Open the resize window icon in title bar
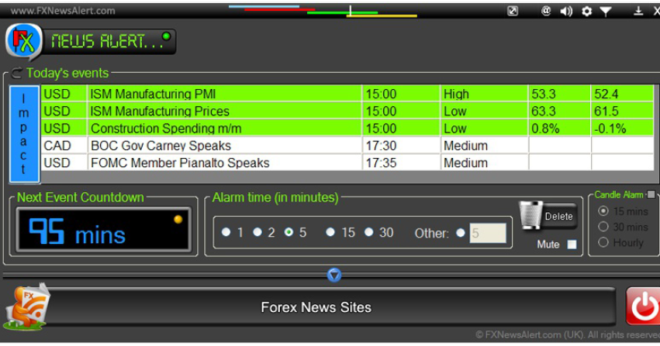 coord(513,11)
